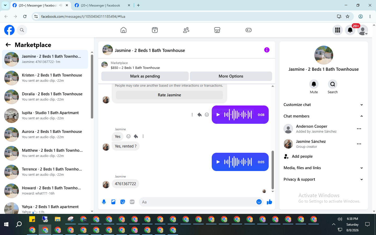Click the Mark as pending button
The image size is (376, 235).
click(145, 76)
